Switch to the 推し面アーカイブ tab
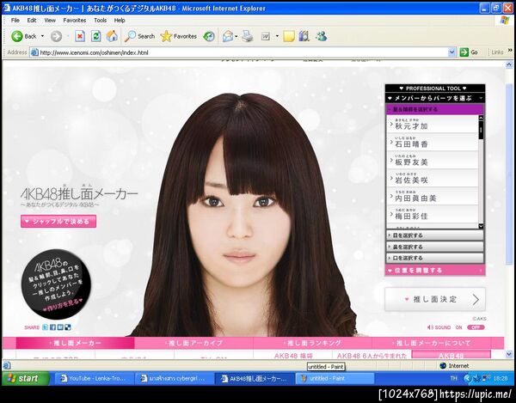The width and height of the screenshot is (516, 403). click(193, 343)
